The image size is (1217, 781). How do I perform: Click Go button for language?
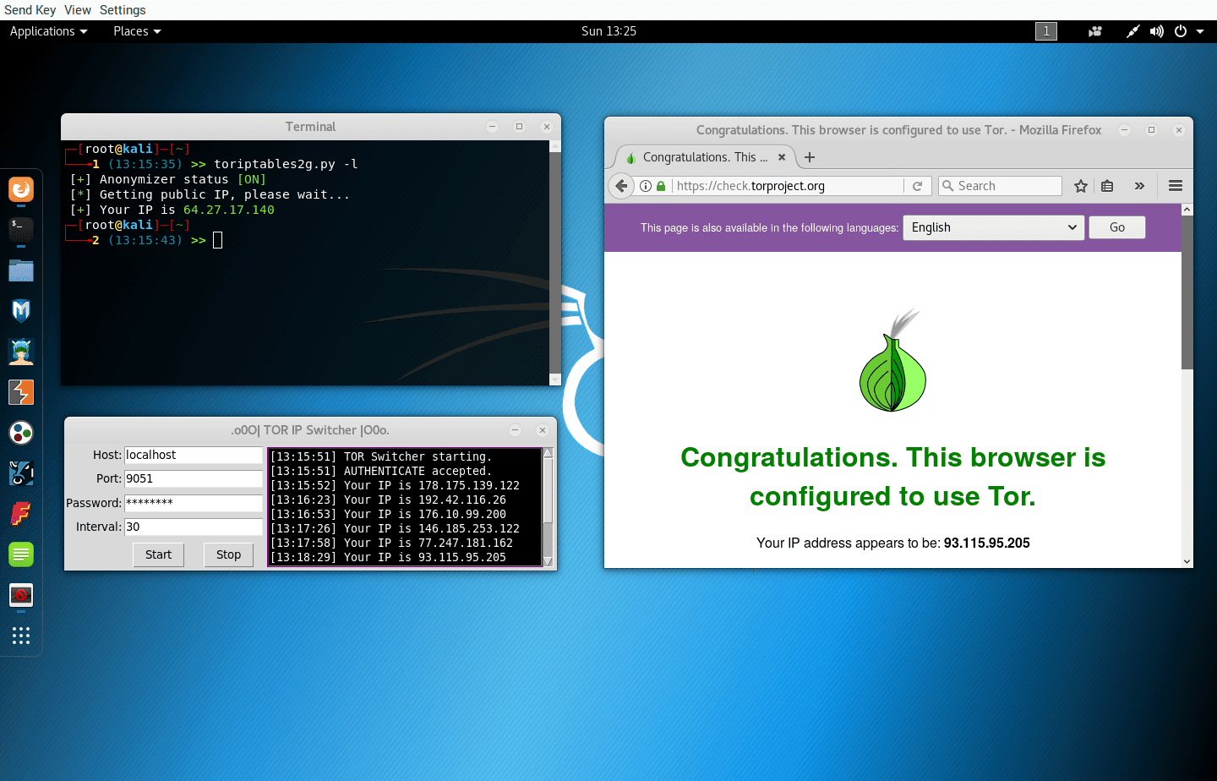click(1117, 227)
